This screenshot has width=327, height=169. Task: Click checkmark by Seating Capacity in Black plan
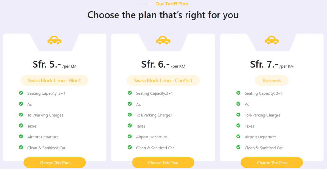click(x=21, y=93)
